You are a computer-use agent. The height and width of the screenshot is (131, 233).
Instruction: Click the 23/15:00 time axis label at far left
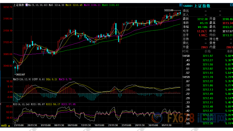19,125
